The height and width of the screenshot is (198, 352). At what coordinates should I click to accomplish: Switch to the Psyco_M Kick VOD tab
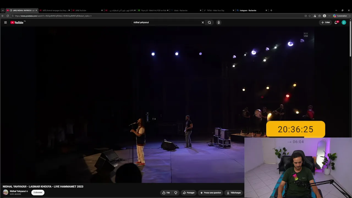(x=153, y=10)
